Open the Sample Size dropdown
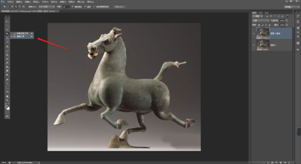This screenshot has width=301, height=164. click(x=47, y=7)
